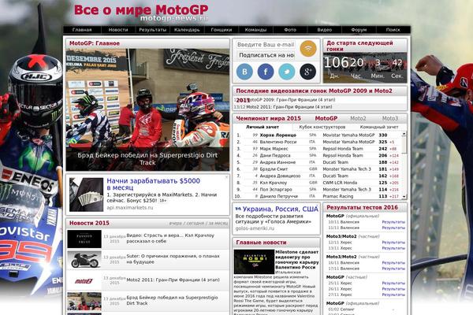Click the next race countdown timer
This screenshot has width=473, height=315.
365,68
